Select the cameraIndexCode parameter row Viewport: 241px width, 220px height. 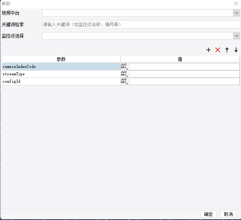(61, 66)
